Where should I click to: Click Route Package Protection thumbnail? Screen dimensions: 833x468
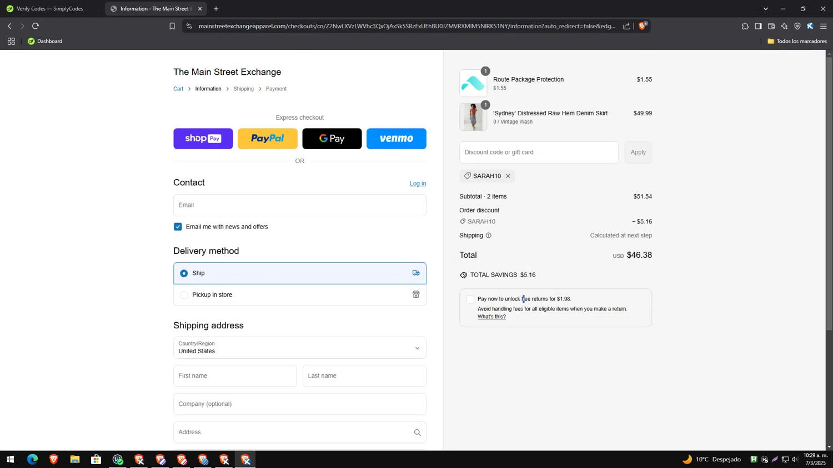coord(473,83)
